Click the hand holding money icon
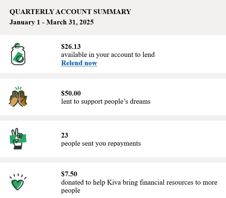This screenshot has width=226, height=198. (18, 138)
